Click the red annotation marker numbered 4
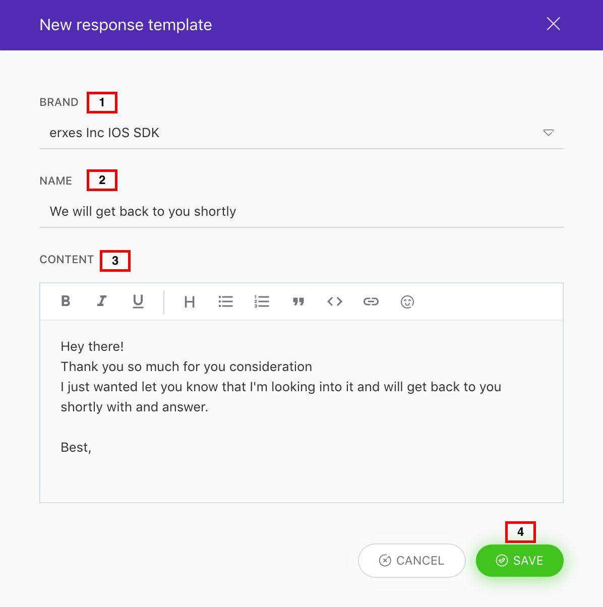 point(521,532)
